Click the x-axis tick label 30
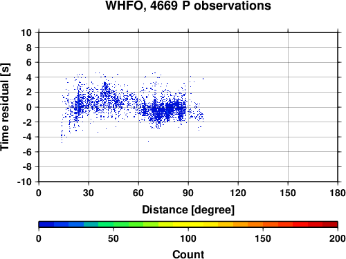This screenshot has width=346, height=259. 89,193
